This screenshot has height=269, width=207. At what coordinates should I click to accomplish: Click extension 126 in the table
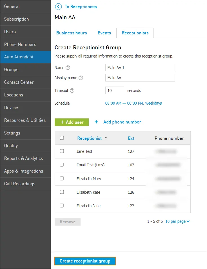[131, 192]
